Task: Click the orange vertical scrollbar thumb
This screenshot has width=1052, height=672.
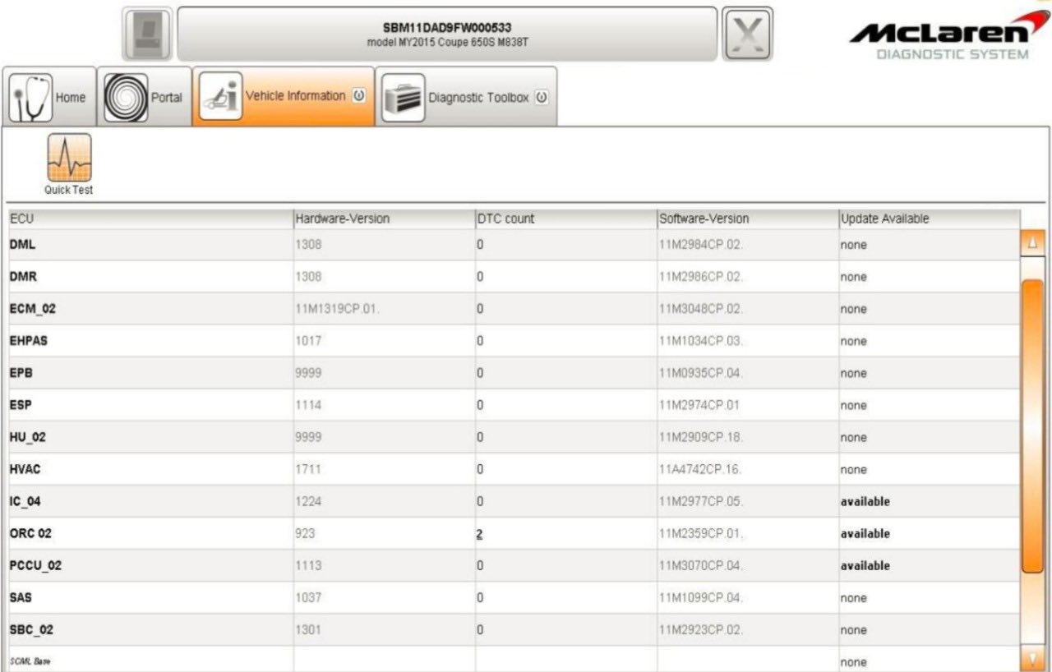Action: 1032,426
